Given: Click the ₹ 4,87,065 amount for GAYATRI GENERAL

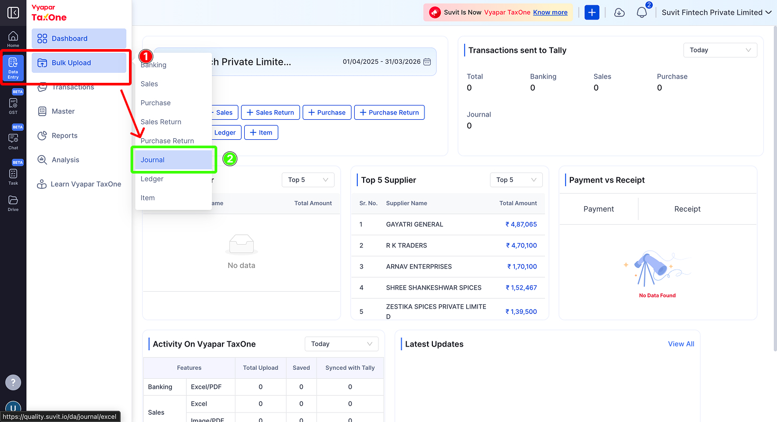Looking at the screenshot, I should 521,224.
